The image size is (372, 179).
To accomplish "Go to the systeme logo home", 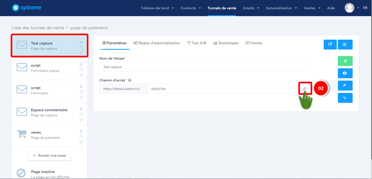I will click(x=26, y=8).
